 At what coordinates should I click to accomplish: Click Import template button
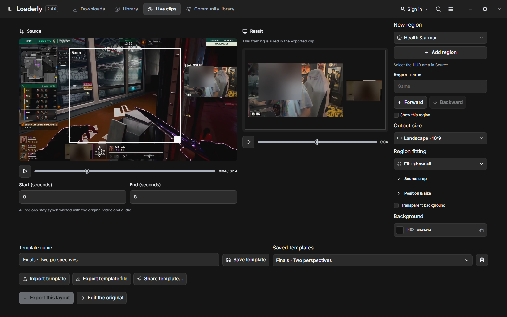tap(44, 279)
